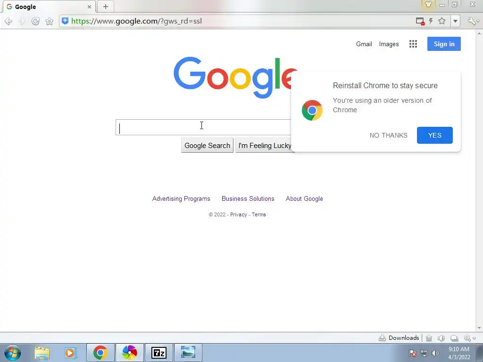Click the Google logo
Screen dimensions: 483x362
pyautogui.click(x=233, y=77)
